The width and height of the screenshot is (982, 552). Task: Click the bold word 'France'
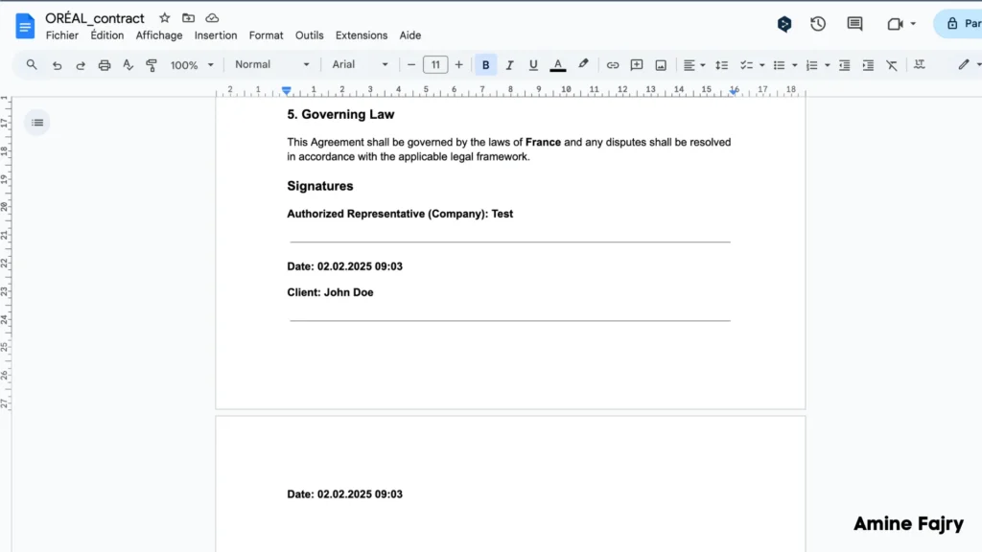coord(543,142)
